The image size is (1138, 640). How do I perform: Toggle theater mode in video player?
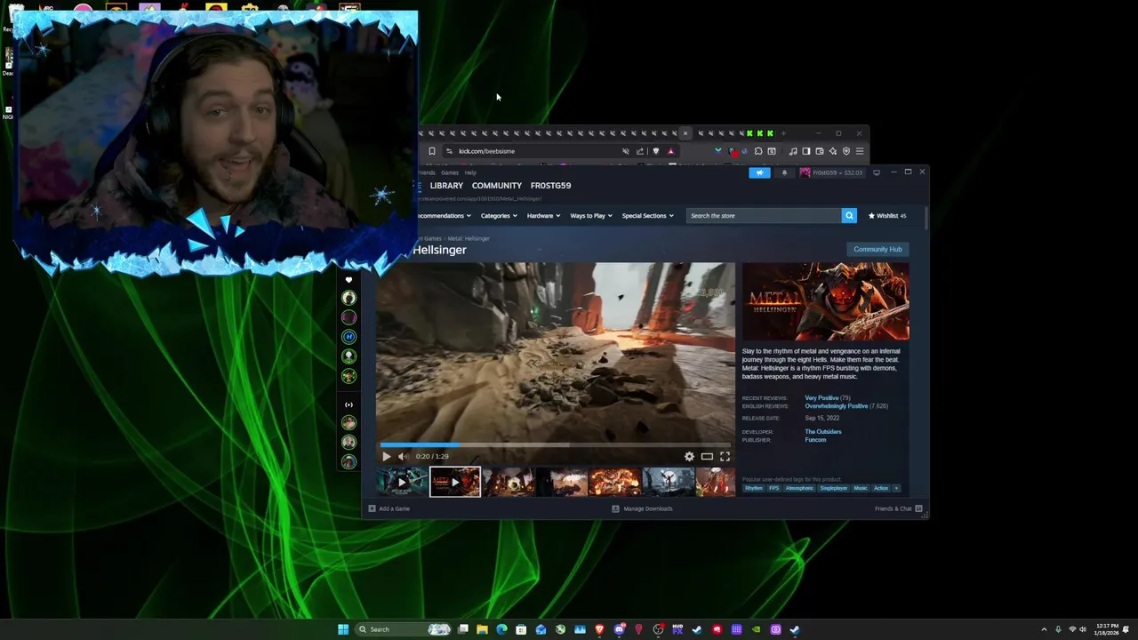pyautogui.click(x=707, y=456)
